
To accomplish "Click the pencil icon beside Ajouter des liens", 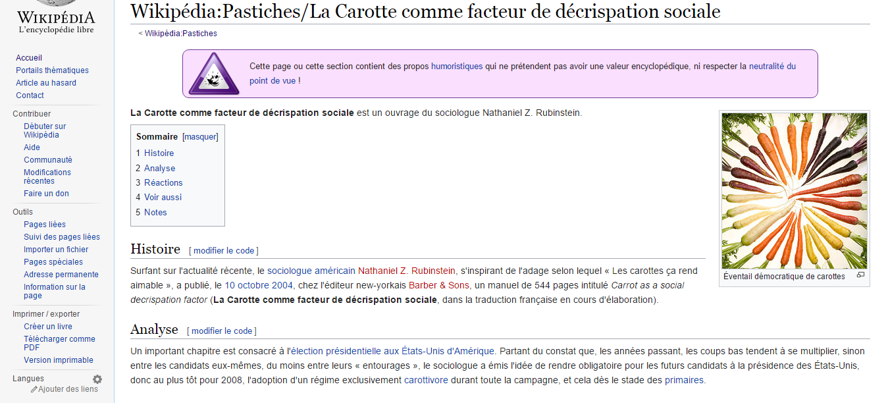I will [x=34, y=389].
